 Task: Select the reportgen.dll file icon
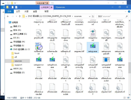(x=106, y=33)
